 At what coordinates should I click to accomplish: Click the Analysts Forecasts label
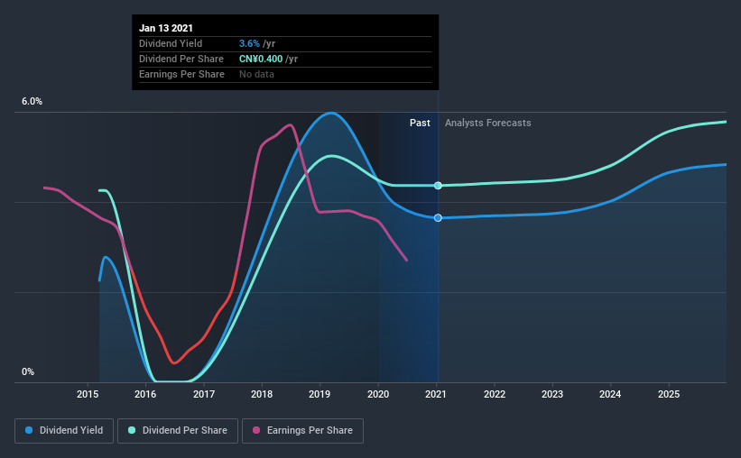(x=487, y=123)
